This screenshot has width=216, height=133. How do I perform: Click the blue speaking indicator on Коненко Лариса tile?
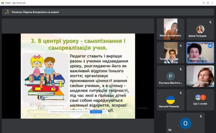pos(210,46)
